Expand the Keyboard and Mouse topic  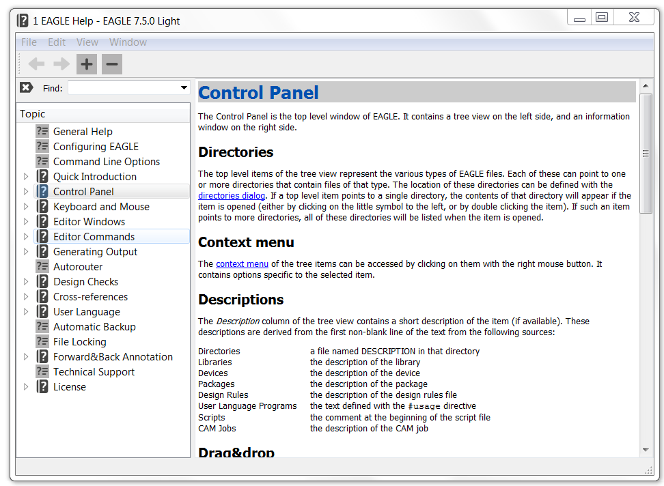coord(26,206)
